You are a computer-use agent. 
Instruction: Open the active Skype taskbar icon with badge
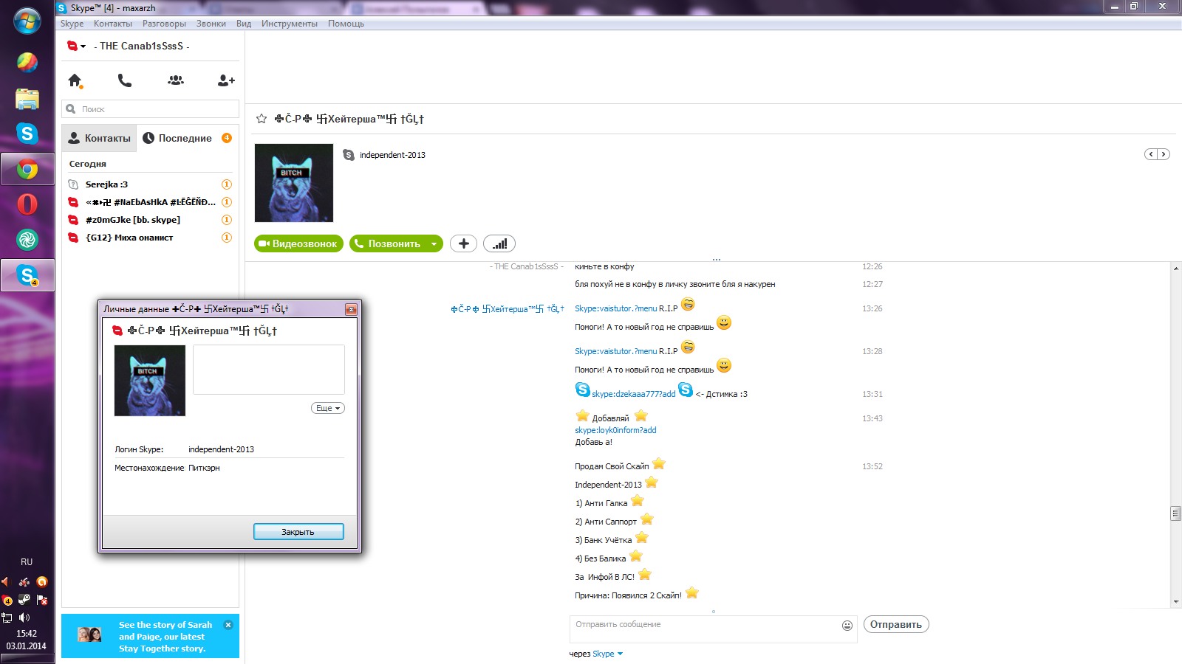(x=27, y=275)
